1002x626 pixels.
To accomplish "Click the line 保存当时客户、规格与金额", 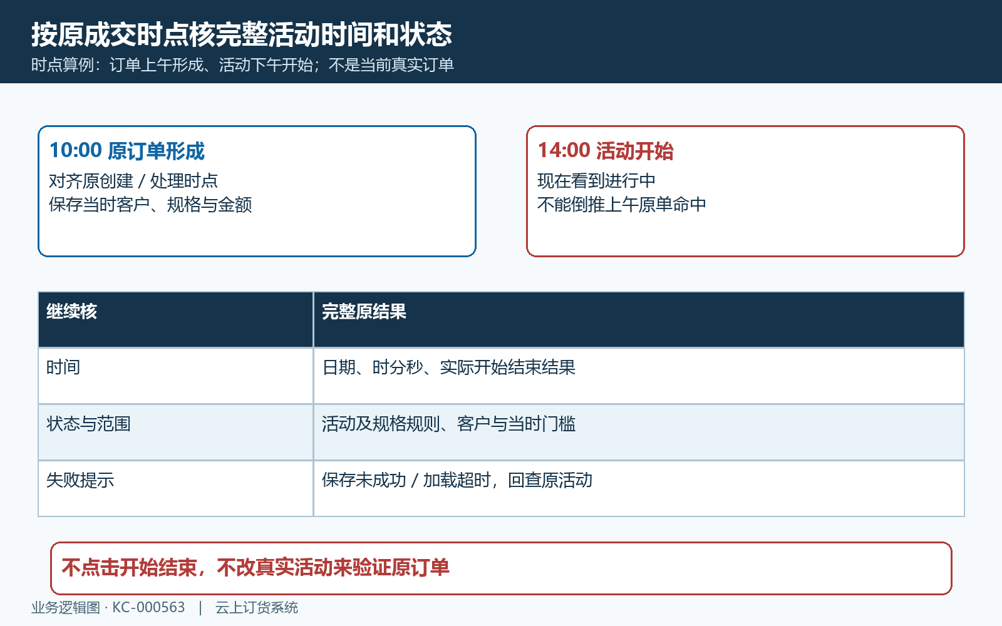I will [x=150, y=205].
